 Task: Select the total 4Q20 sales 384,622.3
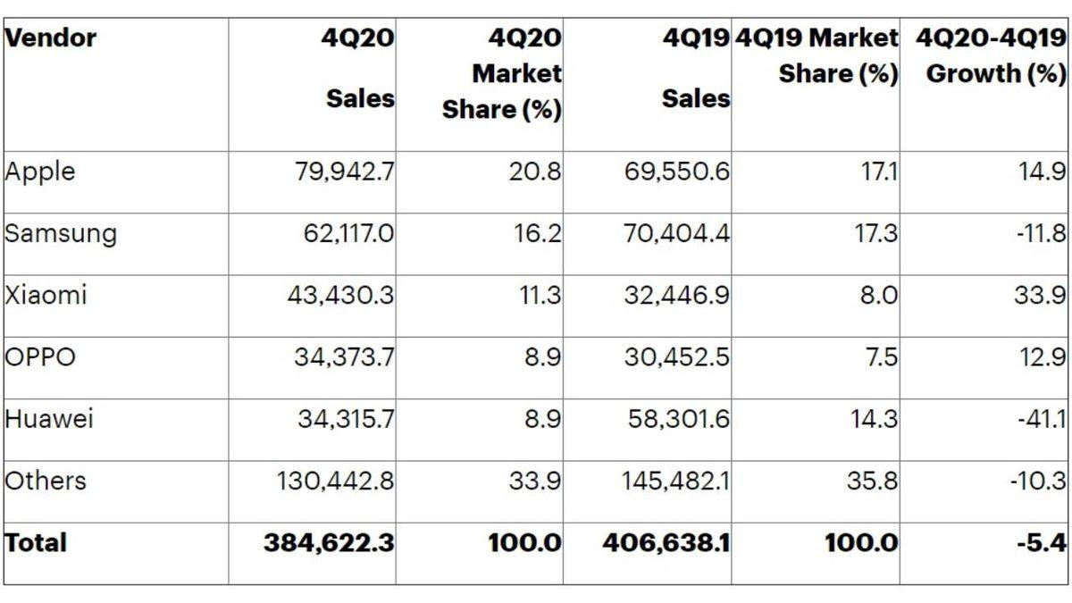click(x=329, y=542)
